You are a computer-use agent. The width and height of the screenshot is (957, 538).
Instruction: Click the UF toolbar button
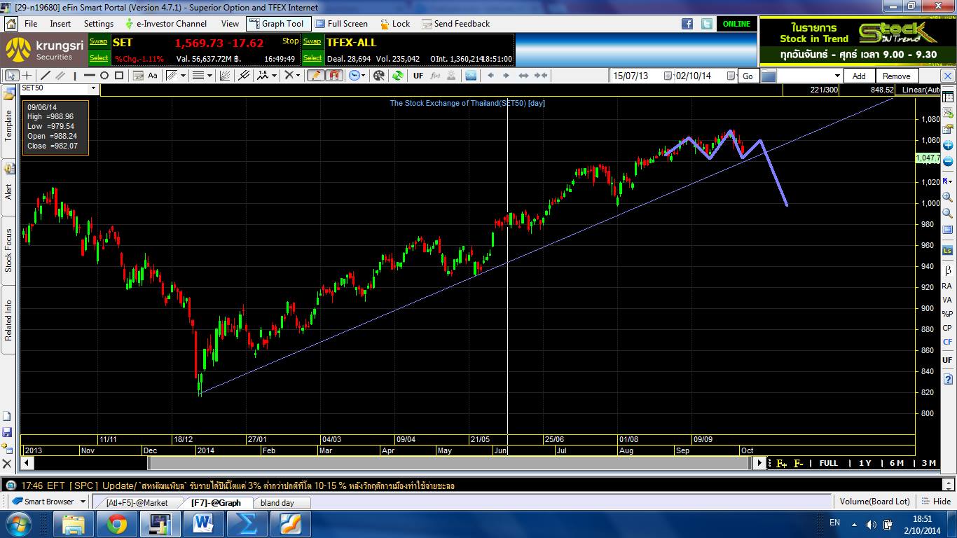[x=418, y=76]
